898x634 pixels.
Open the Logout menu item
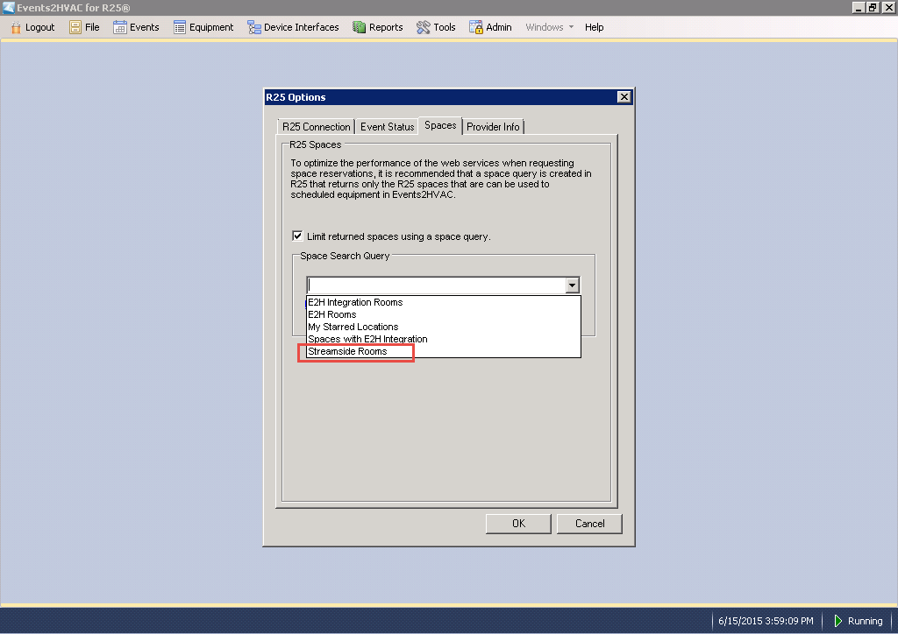[x=33, y=27]
